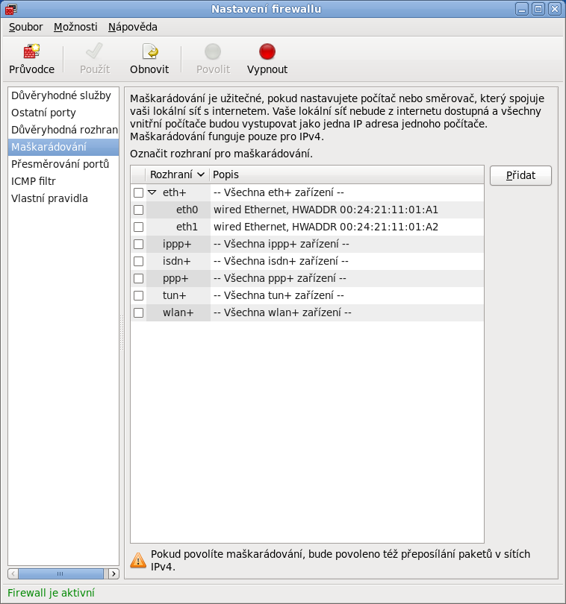The width and height of the screenshot is (566, 604).
Task: Click the 'Firewall je aktivní' status text
Action: pyautogui.click(x=51, y=593)
